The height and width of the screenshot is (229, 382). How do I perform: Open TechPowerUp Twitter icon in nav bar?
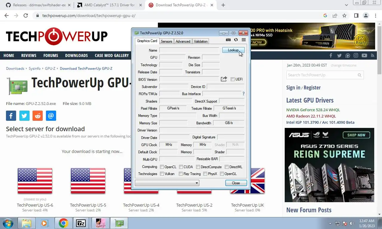tap(339, 55)
